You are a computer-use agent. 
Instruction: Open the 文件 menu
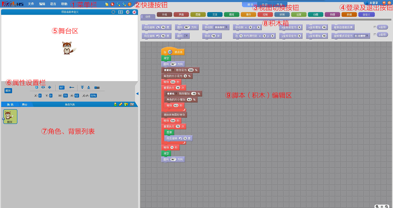[31, 4]
